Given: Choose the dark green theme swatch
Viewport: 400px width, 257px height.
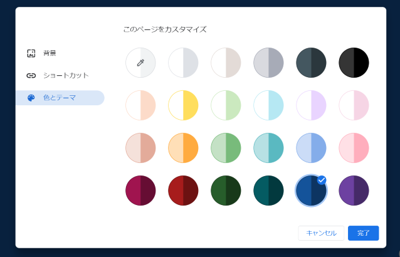Looking at the screenshot, I should point(226,191).
